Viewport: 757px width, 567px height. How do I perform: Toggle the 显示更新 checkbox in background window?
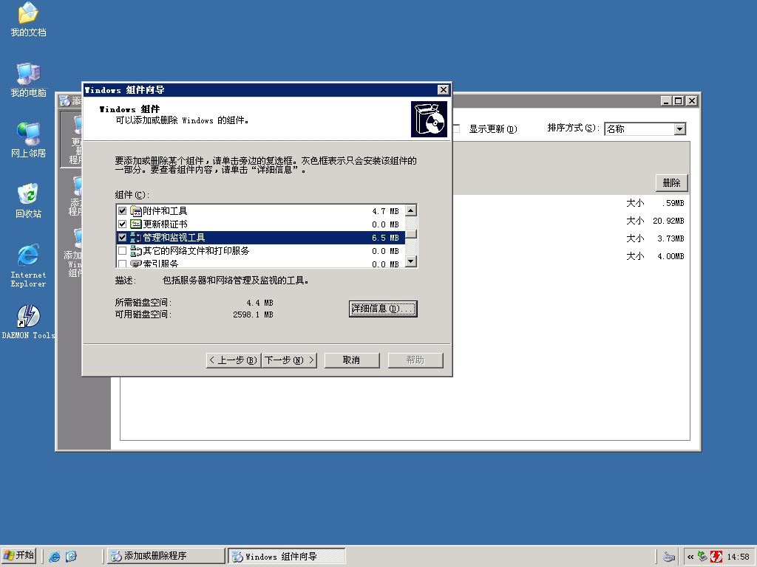455,128
